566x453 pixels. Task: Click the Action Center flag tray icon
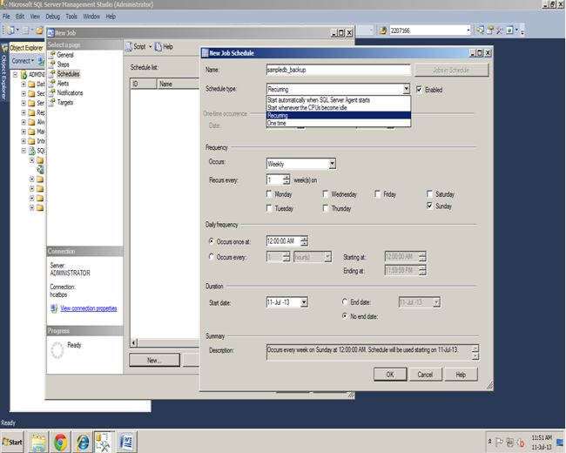(x=499, y=442)
